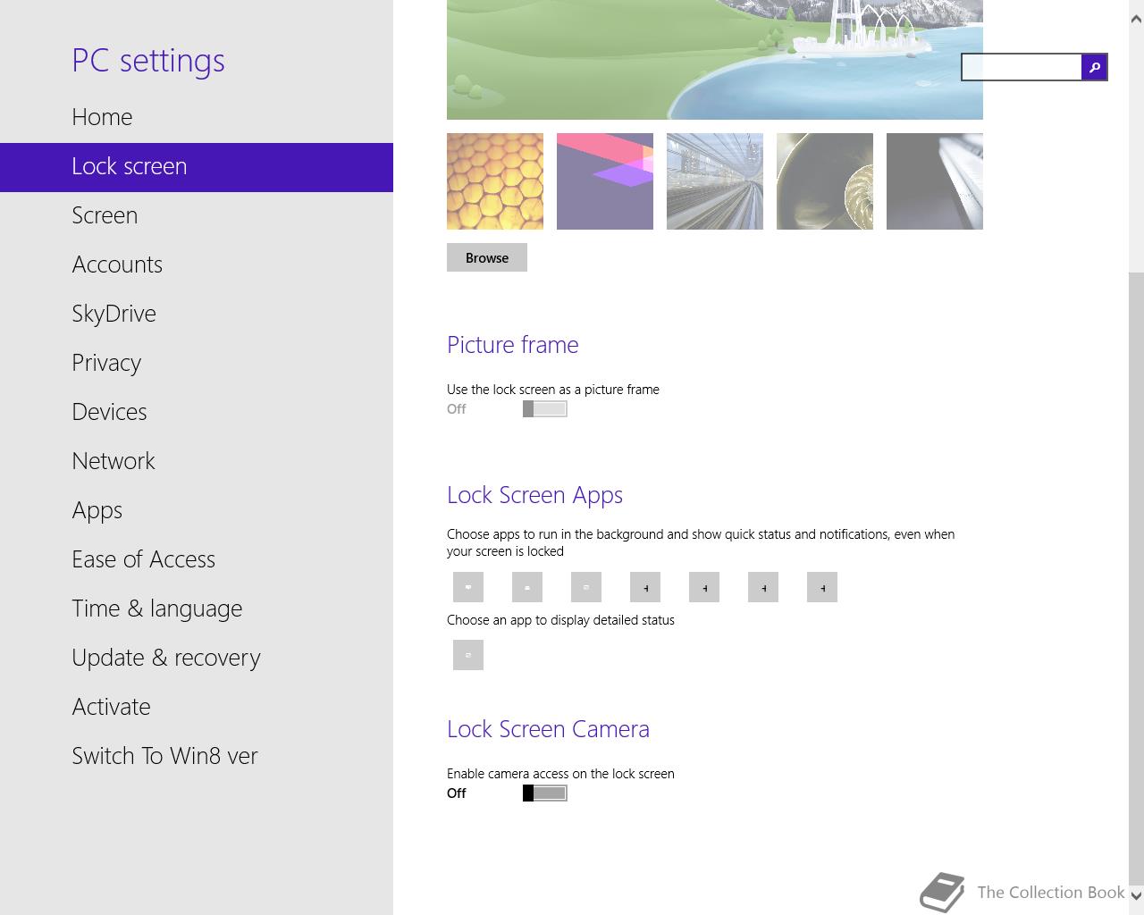Click 'Choose an app to display detailed status'

(560, 620)
